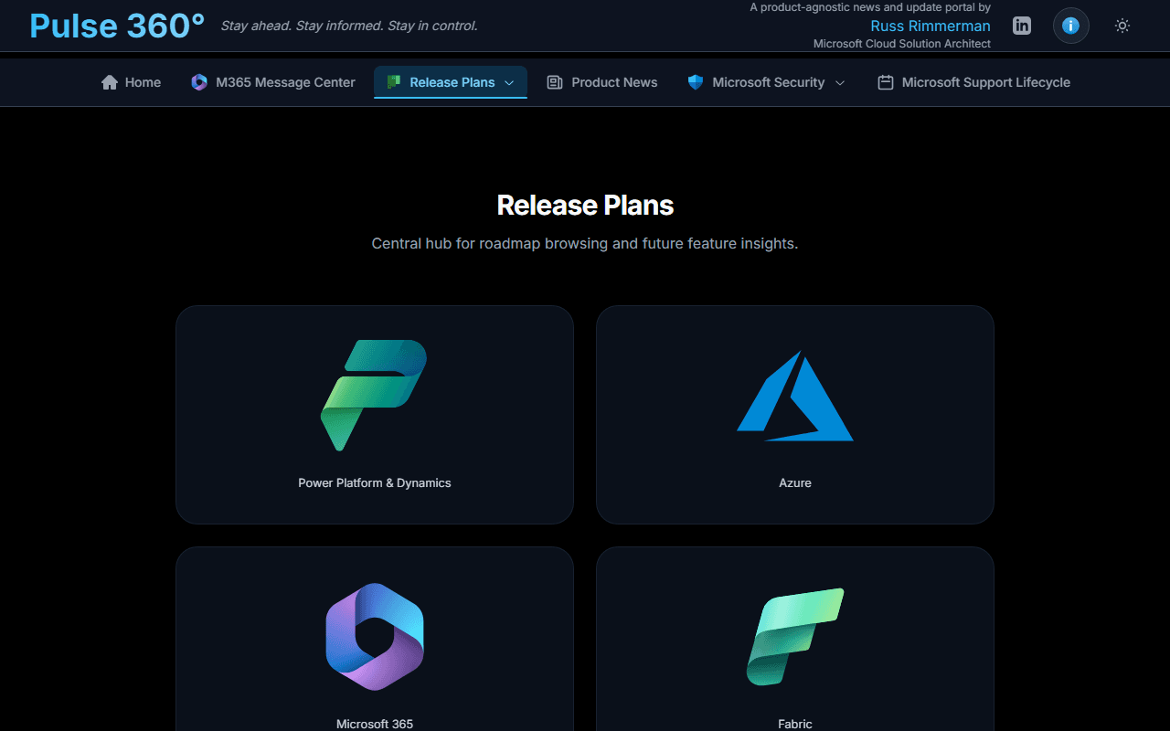
Task: Open the Azure card label
Action: point(795,482)
